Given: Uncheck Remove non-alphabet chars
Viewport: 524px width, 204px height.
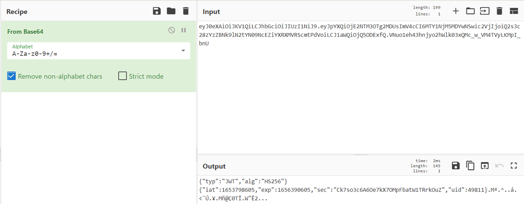Looking at the screenshot, I should pyautogui.click(x=12, y=76).
